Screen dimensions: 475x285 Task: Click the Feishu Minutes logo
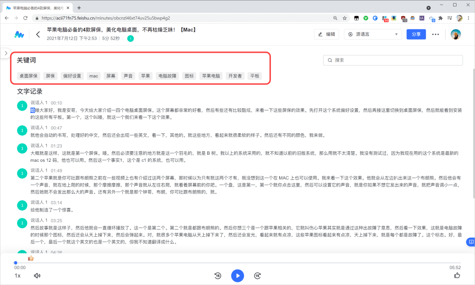pyautogui.click(x=19, y=35)
